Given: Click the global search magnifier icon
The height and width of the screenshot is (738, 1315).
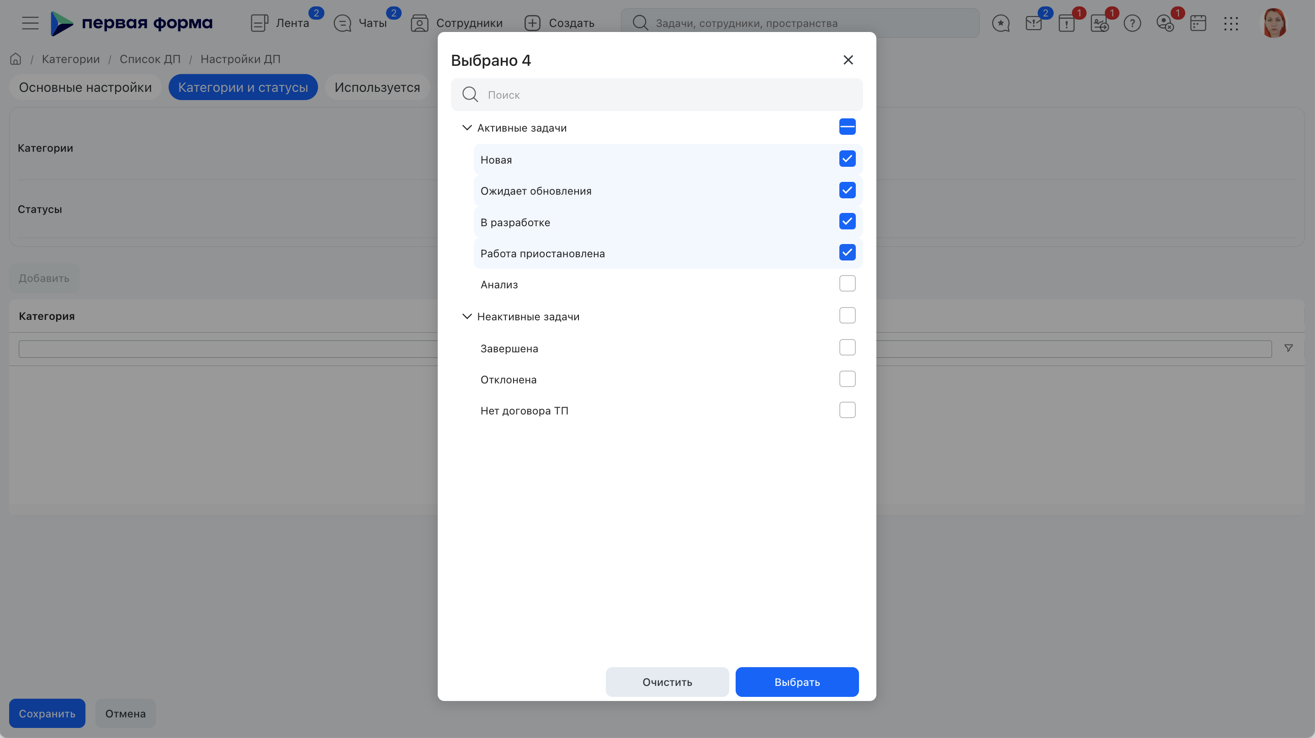Looking at the screenshot, I should (x=640, y=23).
